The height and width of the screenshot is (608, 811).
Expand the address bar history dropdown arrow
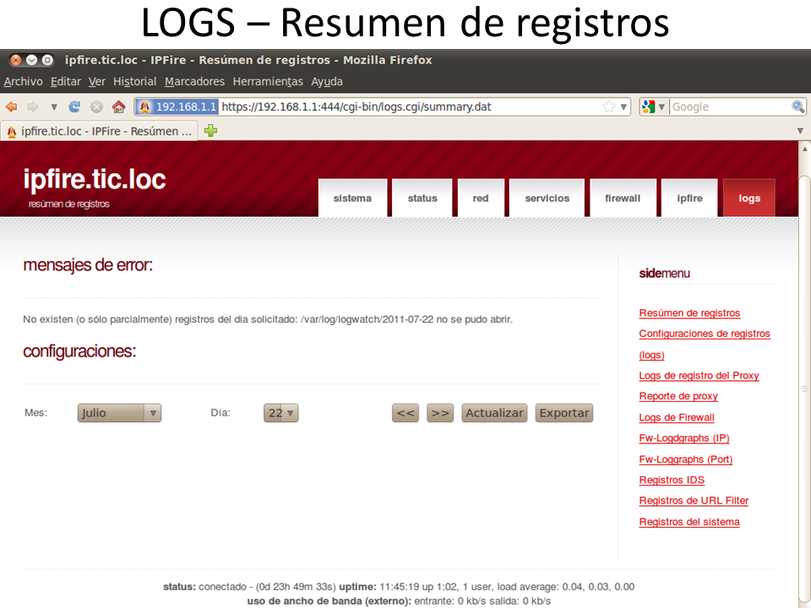tap(624, 107)
